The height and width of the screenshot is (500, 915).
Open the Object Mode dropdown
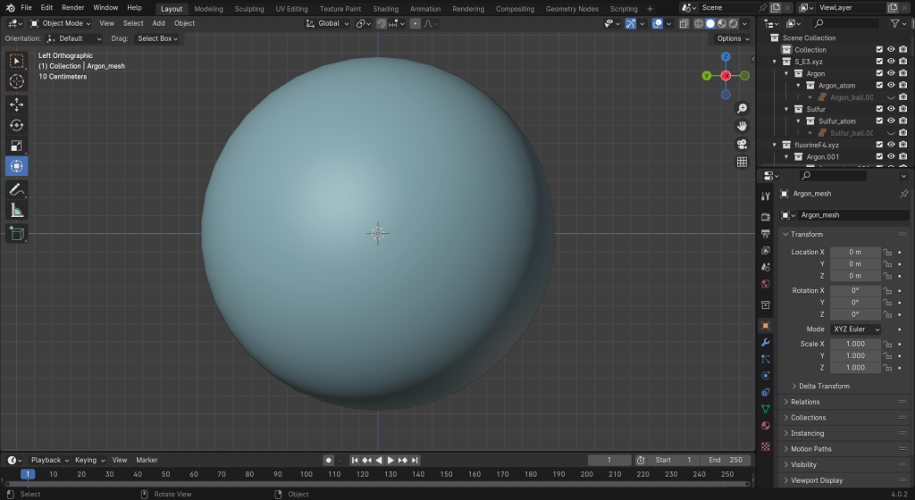(63, 23)
